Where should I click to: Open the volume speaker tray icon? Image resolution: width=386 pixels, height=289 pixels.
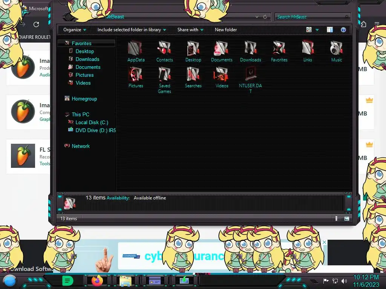point(344,281)
